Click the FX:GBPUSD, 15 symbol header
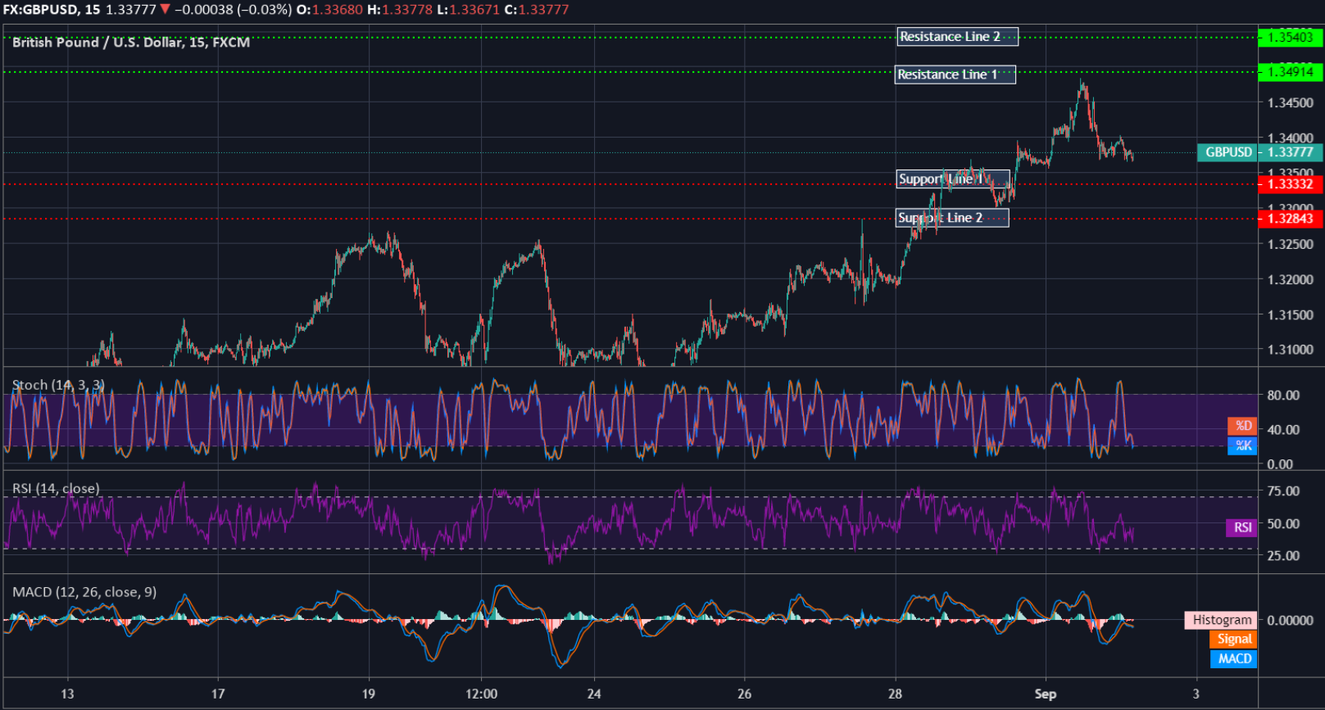 tap(52, 10)
